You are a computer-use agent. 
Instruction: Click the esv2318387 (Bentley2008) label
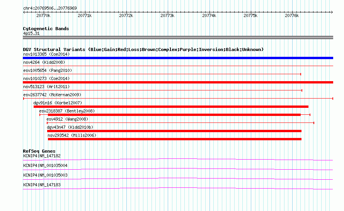(x=67, y=111)
